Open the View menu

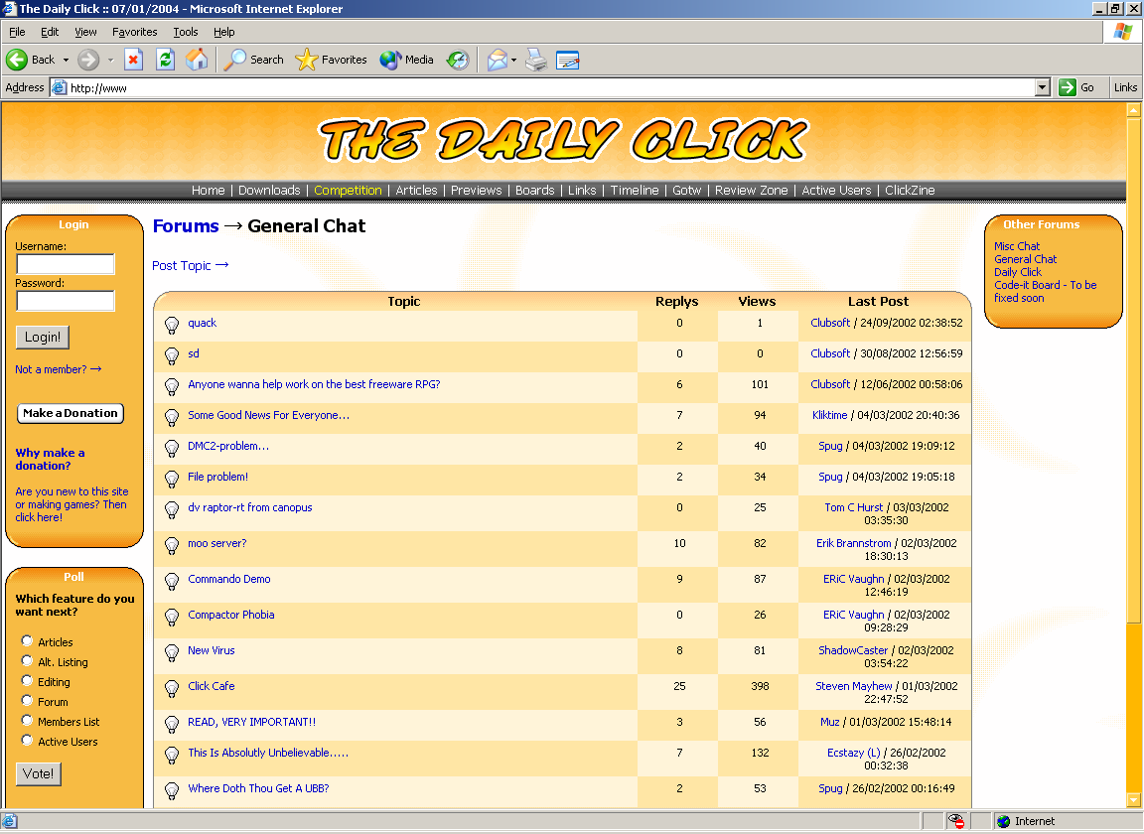(x=85, y=32)
